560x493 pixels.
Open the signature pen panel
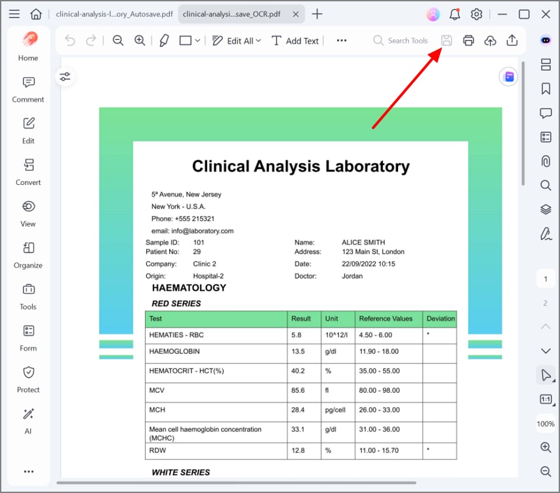tap(546, 233)
